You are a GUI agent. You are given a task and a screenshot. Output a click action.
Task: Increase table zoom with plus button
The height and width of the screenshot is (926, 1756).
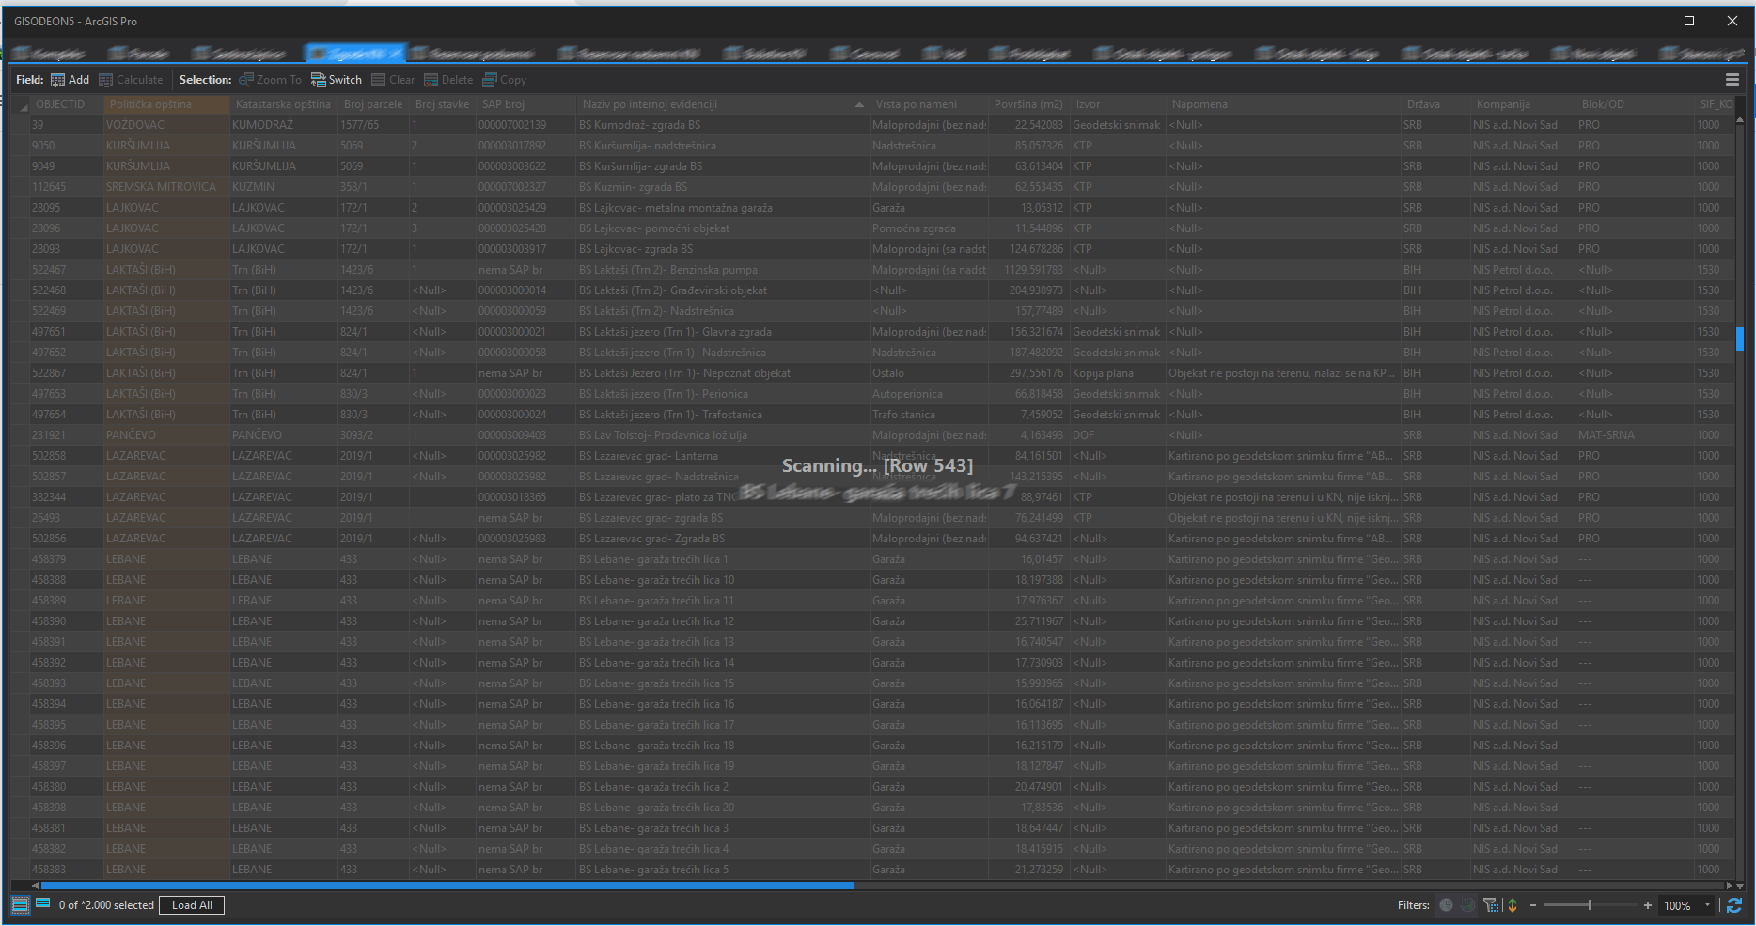pos(1647,905)
